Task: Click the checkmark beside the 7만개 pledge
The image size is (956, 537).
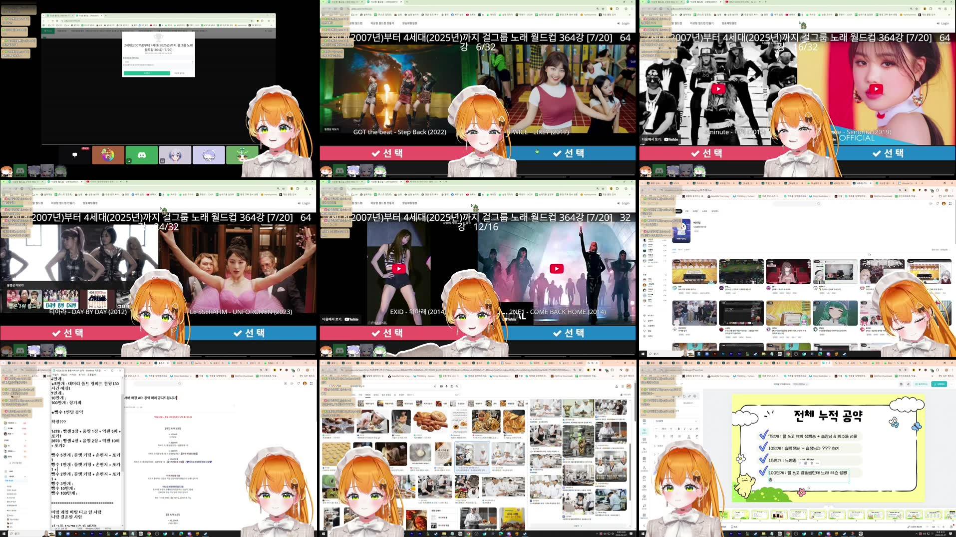Action: coord(764,436)
